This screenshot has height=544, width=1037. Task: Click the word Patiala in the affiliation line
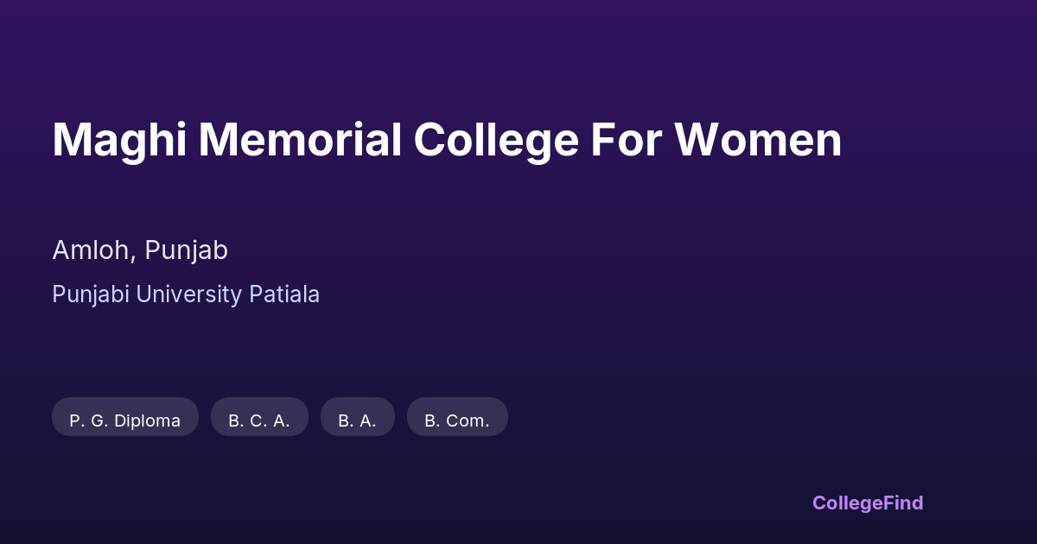coord(284,294)
